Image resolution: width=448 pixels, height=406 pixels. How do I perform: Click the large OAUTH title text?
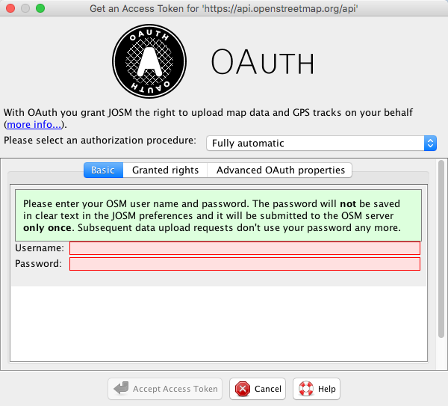(x=263, y=62)
